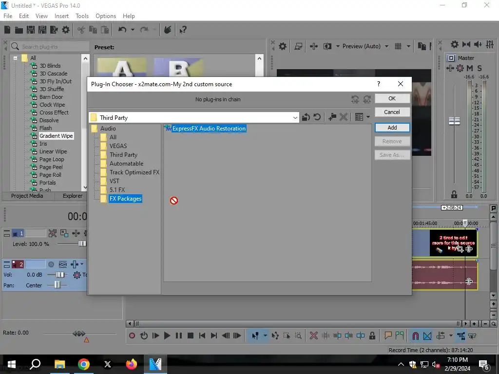Open the File menu
499x374 pixels.
pos(8,16)
